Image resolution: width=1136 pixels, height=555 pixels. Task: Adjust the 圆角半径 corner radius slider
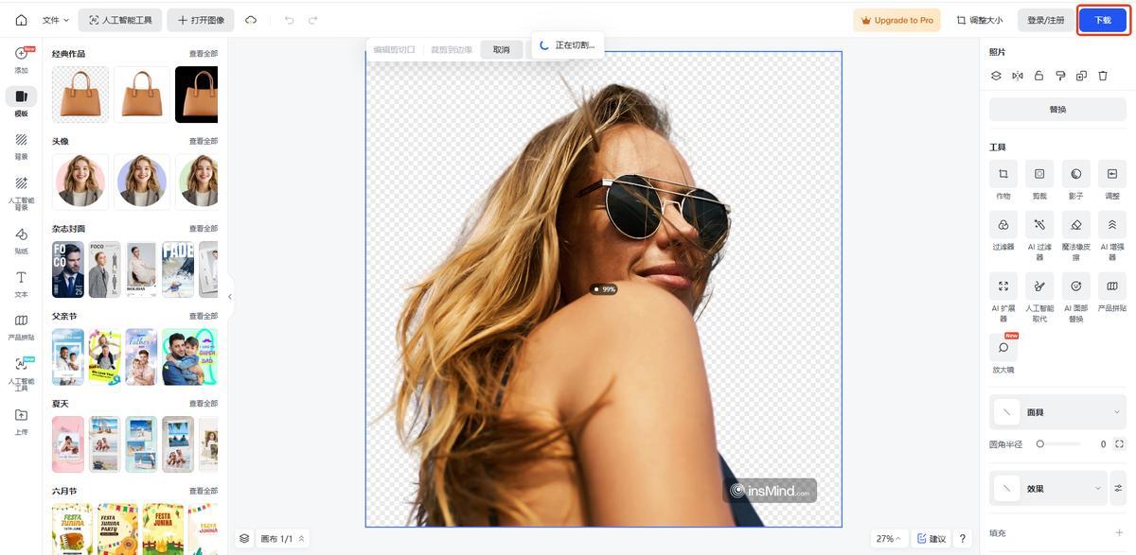1040,443
